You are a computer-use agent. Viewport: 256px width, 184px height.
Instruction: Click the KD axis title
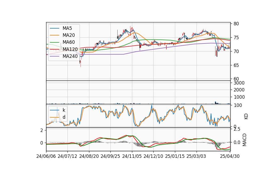(246, 116)
